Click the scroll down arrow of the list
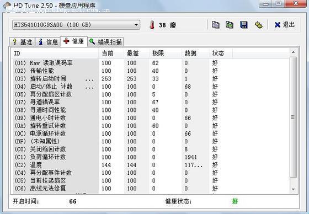Viewport: 309px width, 214px height. click(x=294, y=189)
